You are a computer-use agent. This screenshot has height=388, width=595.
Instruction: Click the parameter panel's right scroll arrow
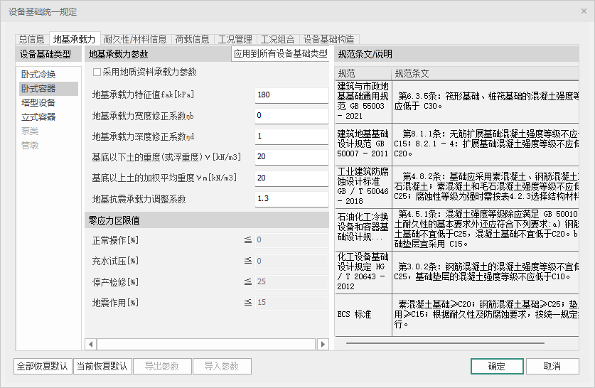point(323,344)
